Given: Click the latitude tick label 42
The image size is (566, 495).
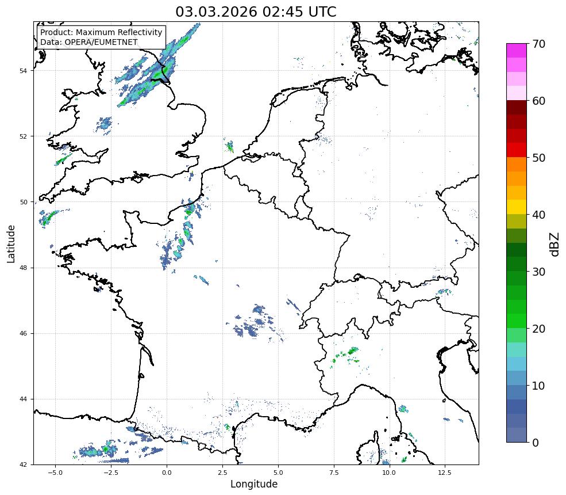Looking at the screenshot, I should point(23,464).
